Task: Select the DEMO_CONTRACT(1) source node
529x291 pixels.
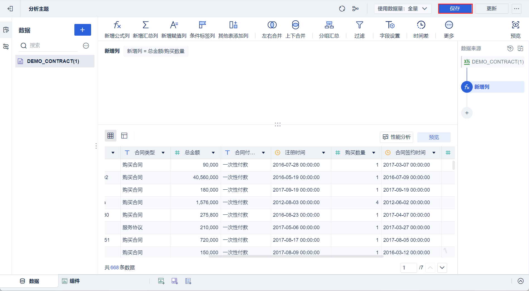Action: tap(493, 62)
